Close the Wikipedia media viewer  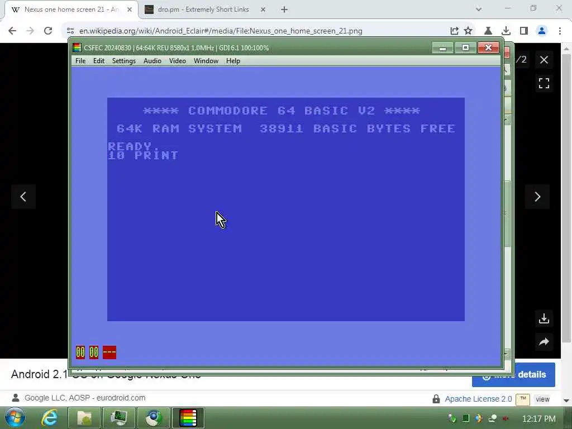point(544,60)
